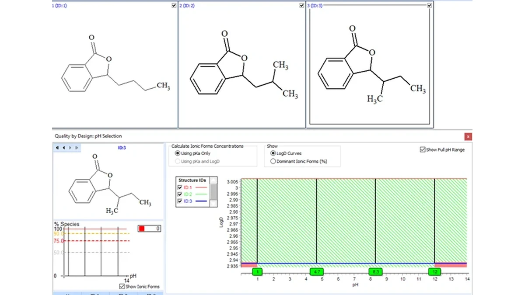Screen dimensions: 525x295
Task: Click the pH 12 marker handle
Action: tap(434, 272)
